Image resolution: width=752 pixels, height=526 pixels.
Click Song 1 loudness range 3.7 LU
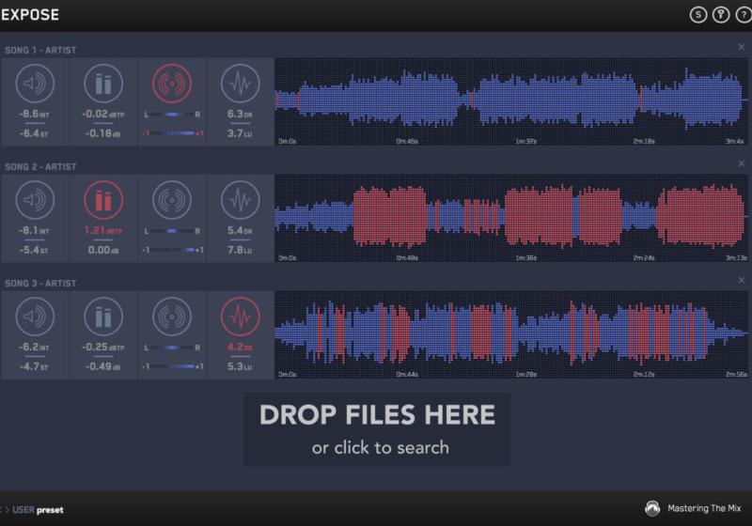tap(240, 133)
